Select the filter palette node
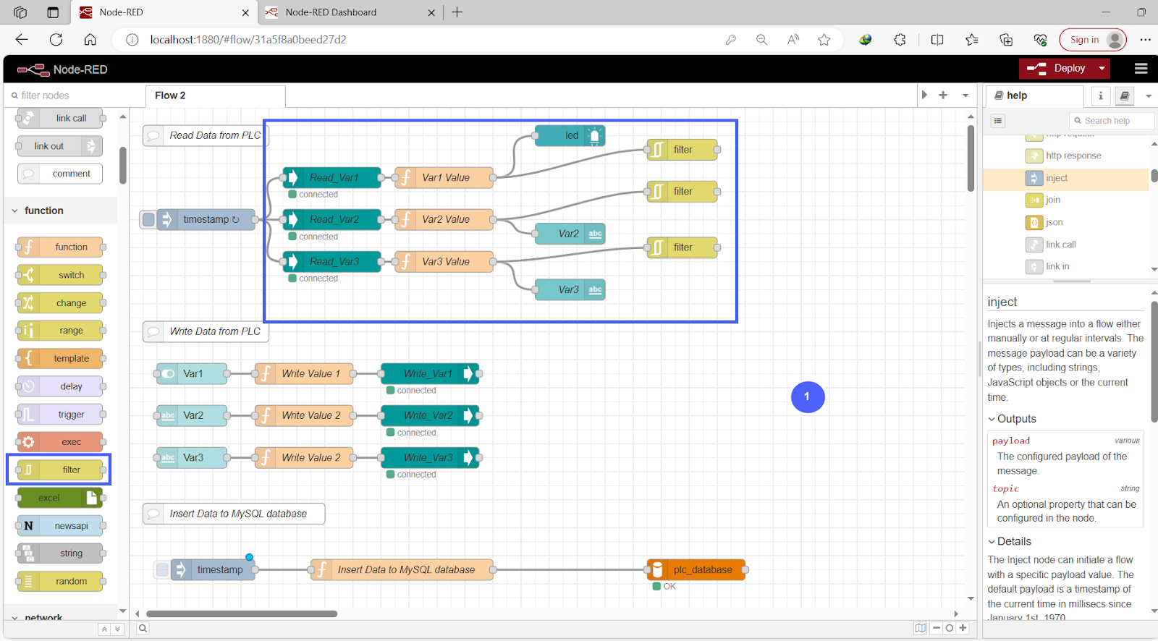 60,470
